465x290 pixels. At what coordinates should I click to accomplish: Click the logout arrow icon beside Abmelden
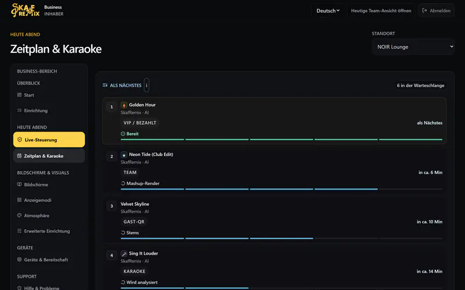424,10
